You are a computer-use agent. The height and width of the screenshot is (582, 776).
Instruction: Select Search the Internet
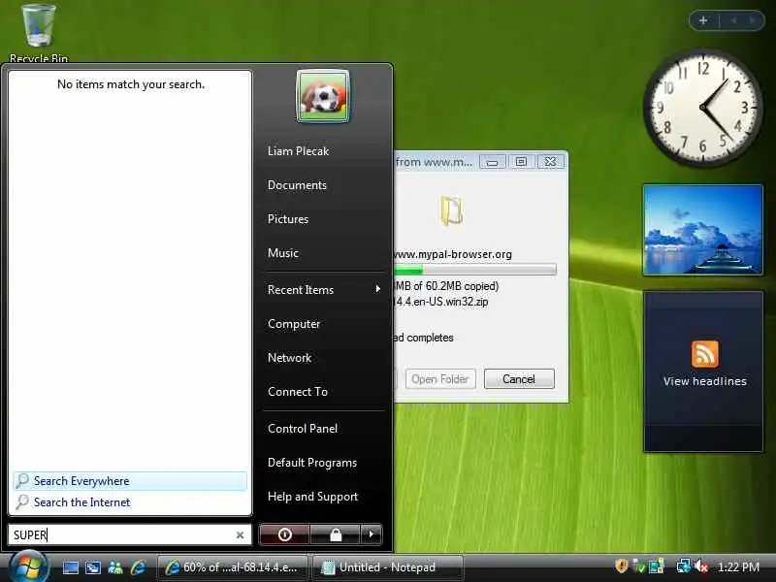click(x=130, y=502)
